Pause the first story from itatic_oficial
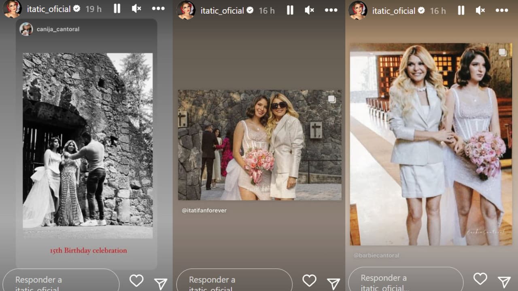518x291 pixels. pos(117,8)
